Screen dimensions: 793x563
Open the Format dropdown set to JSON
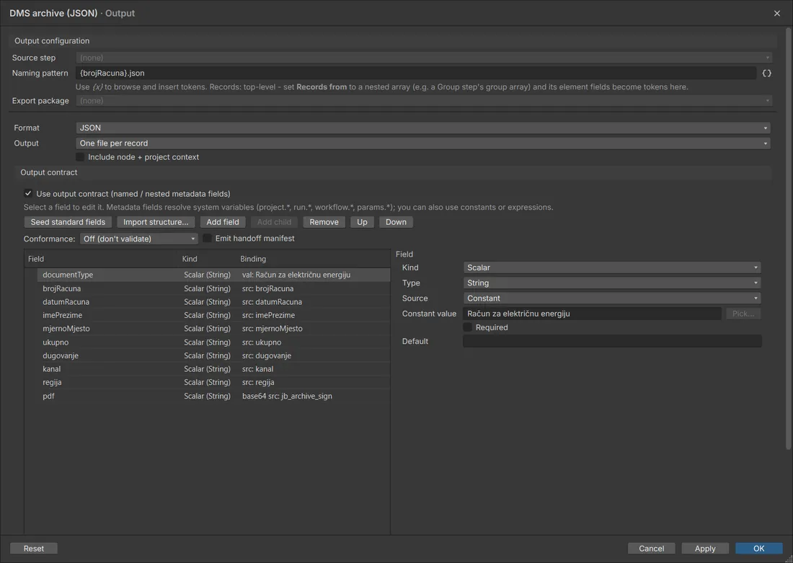422,128
